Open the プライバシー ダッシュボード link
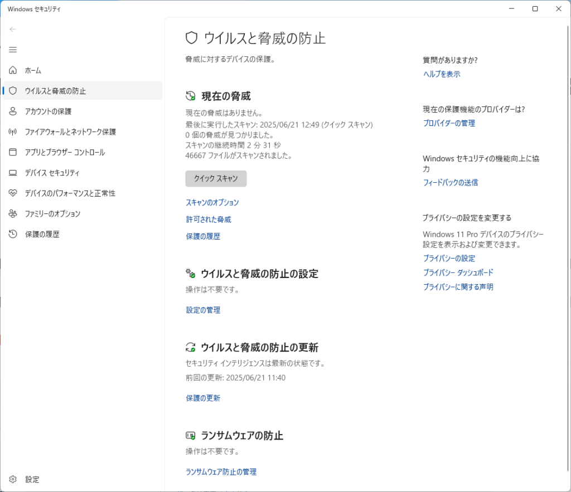Image resolution: width=571 pixels, height=492 pixels. [458, 273]
